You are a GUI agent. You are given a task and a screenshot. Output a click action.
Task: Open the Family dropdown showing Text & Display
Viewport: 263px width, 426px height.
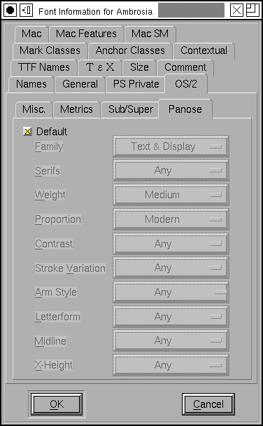point(171,146)
